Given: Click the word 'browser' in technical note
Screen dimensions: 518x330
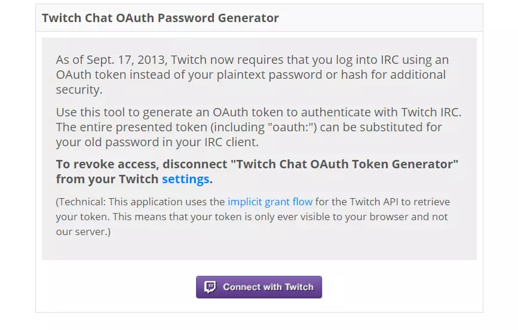Looking at the screenshot, I should point(387,217).
